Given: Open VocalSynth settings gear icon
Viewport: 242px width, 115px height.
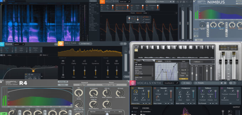Looking at the screenshot, I should tap(231, 83).
